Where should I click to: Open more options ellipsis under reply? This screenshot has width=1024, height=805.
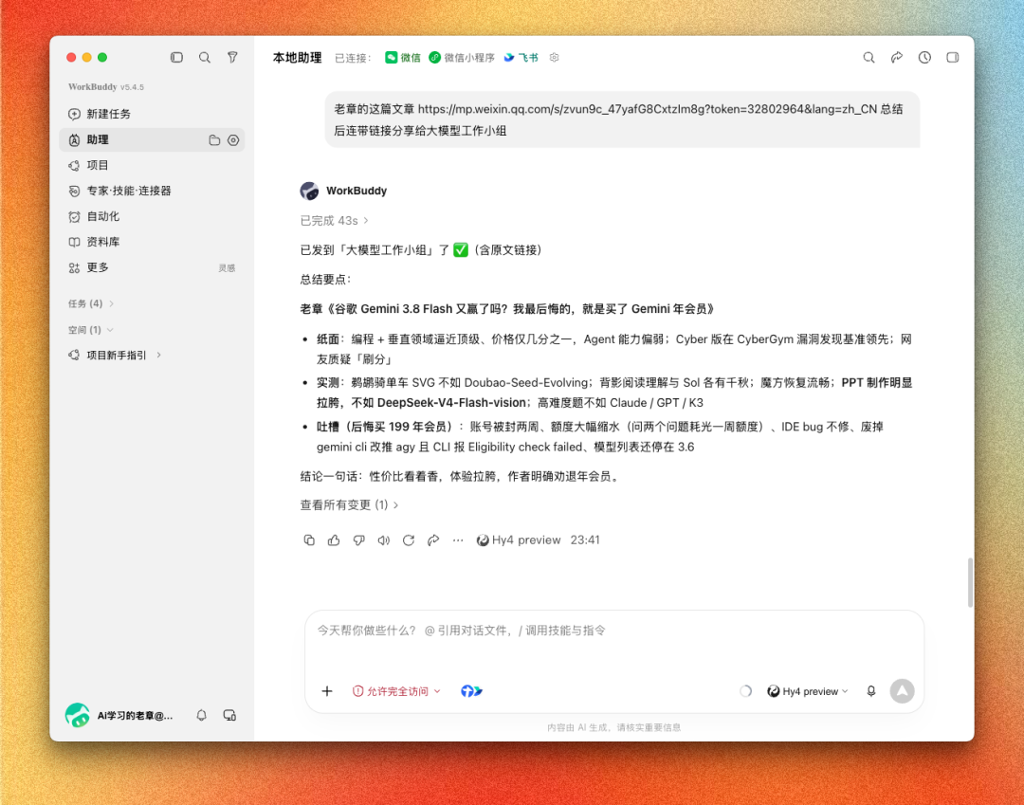point(458,540)
